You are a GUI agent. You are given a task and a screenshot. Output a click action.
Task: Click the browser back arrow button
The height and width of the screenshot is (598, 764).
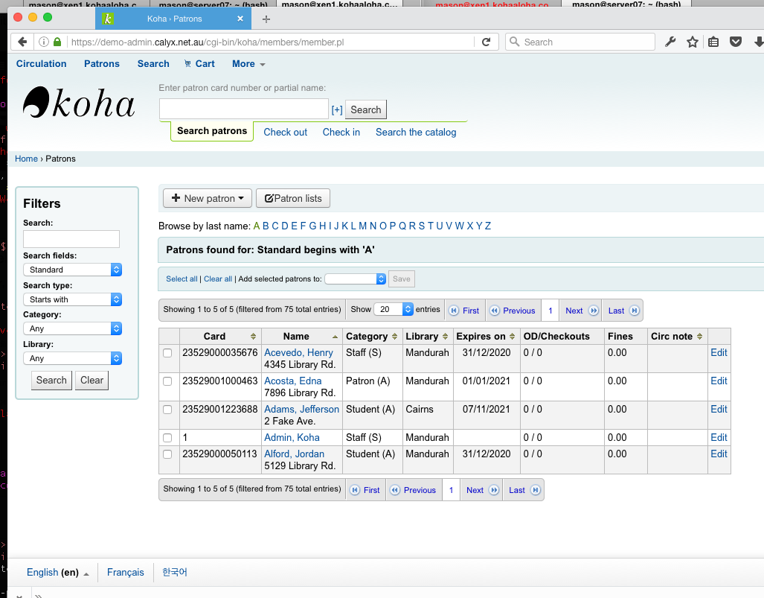(x=22, y=42)
